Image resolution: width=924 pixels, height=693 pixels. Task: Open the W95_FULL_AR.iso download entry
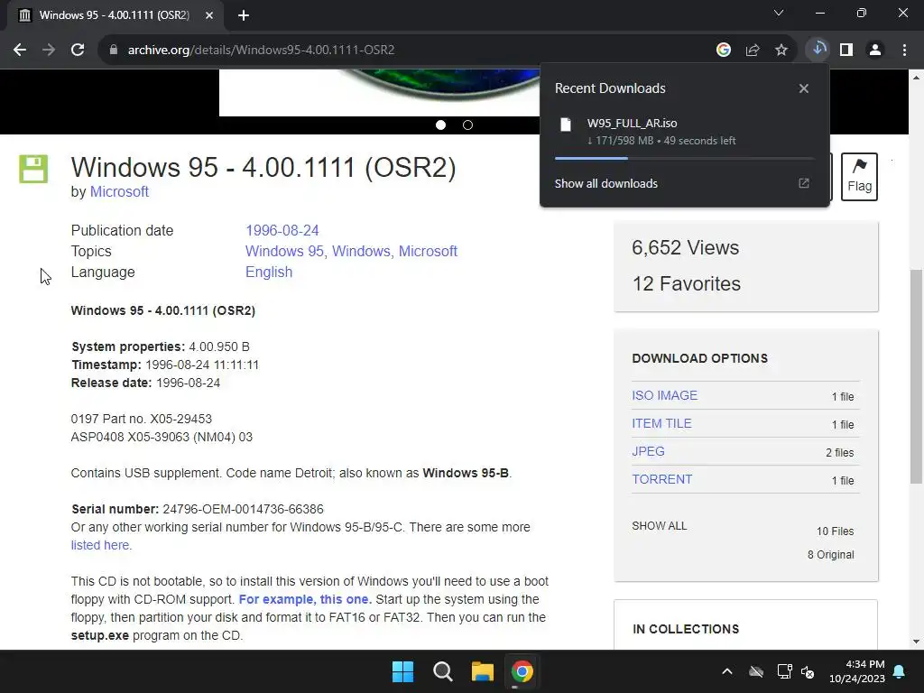tap(684, 132)
